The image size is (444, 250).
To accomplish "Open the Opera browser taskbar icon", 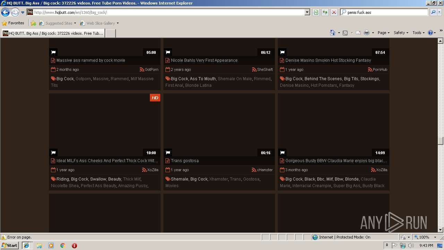I will point(74,245).
